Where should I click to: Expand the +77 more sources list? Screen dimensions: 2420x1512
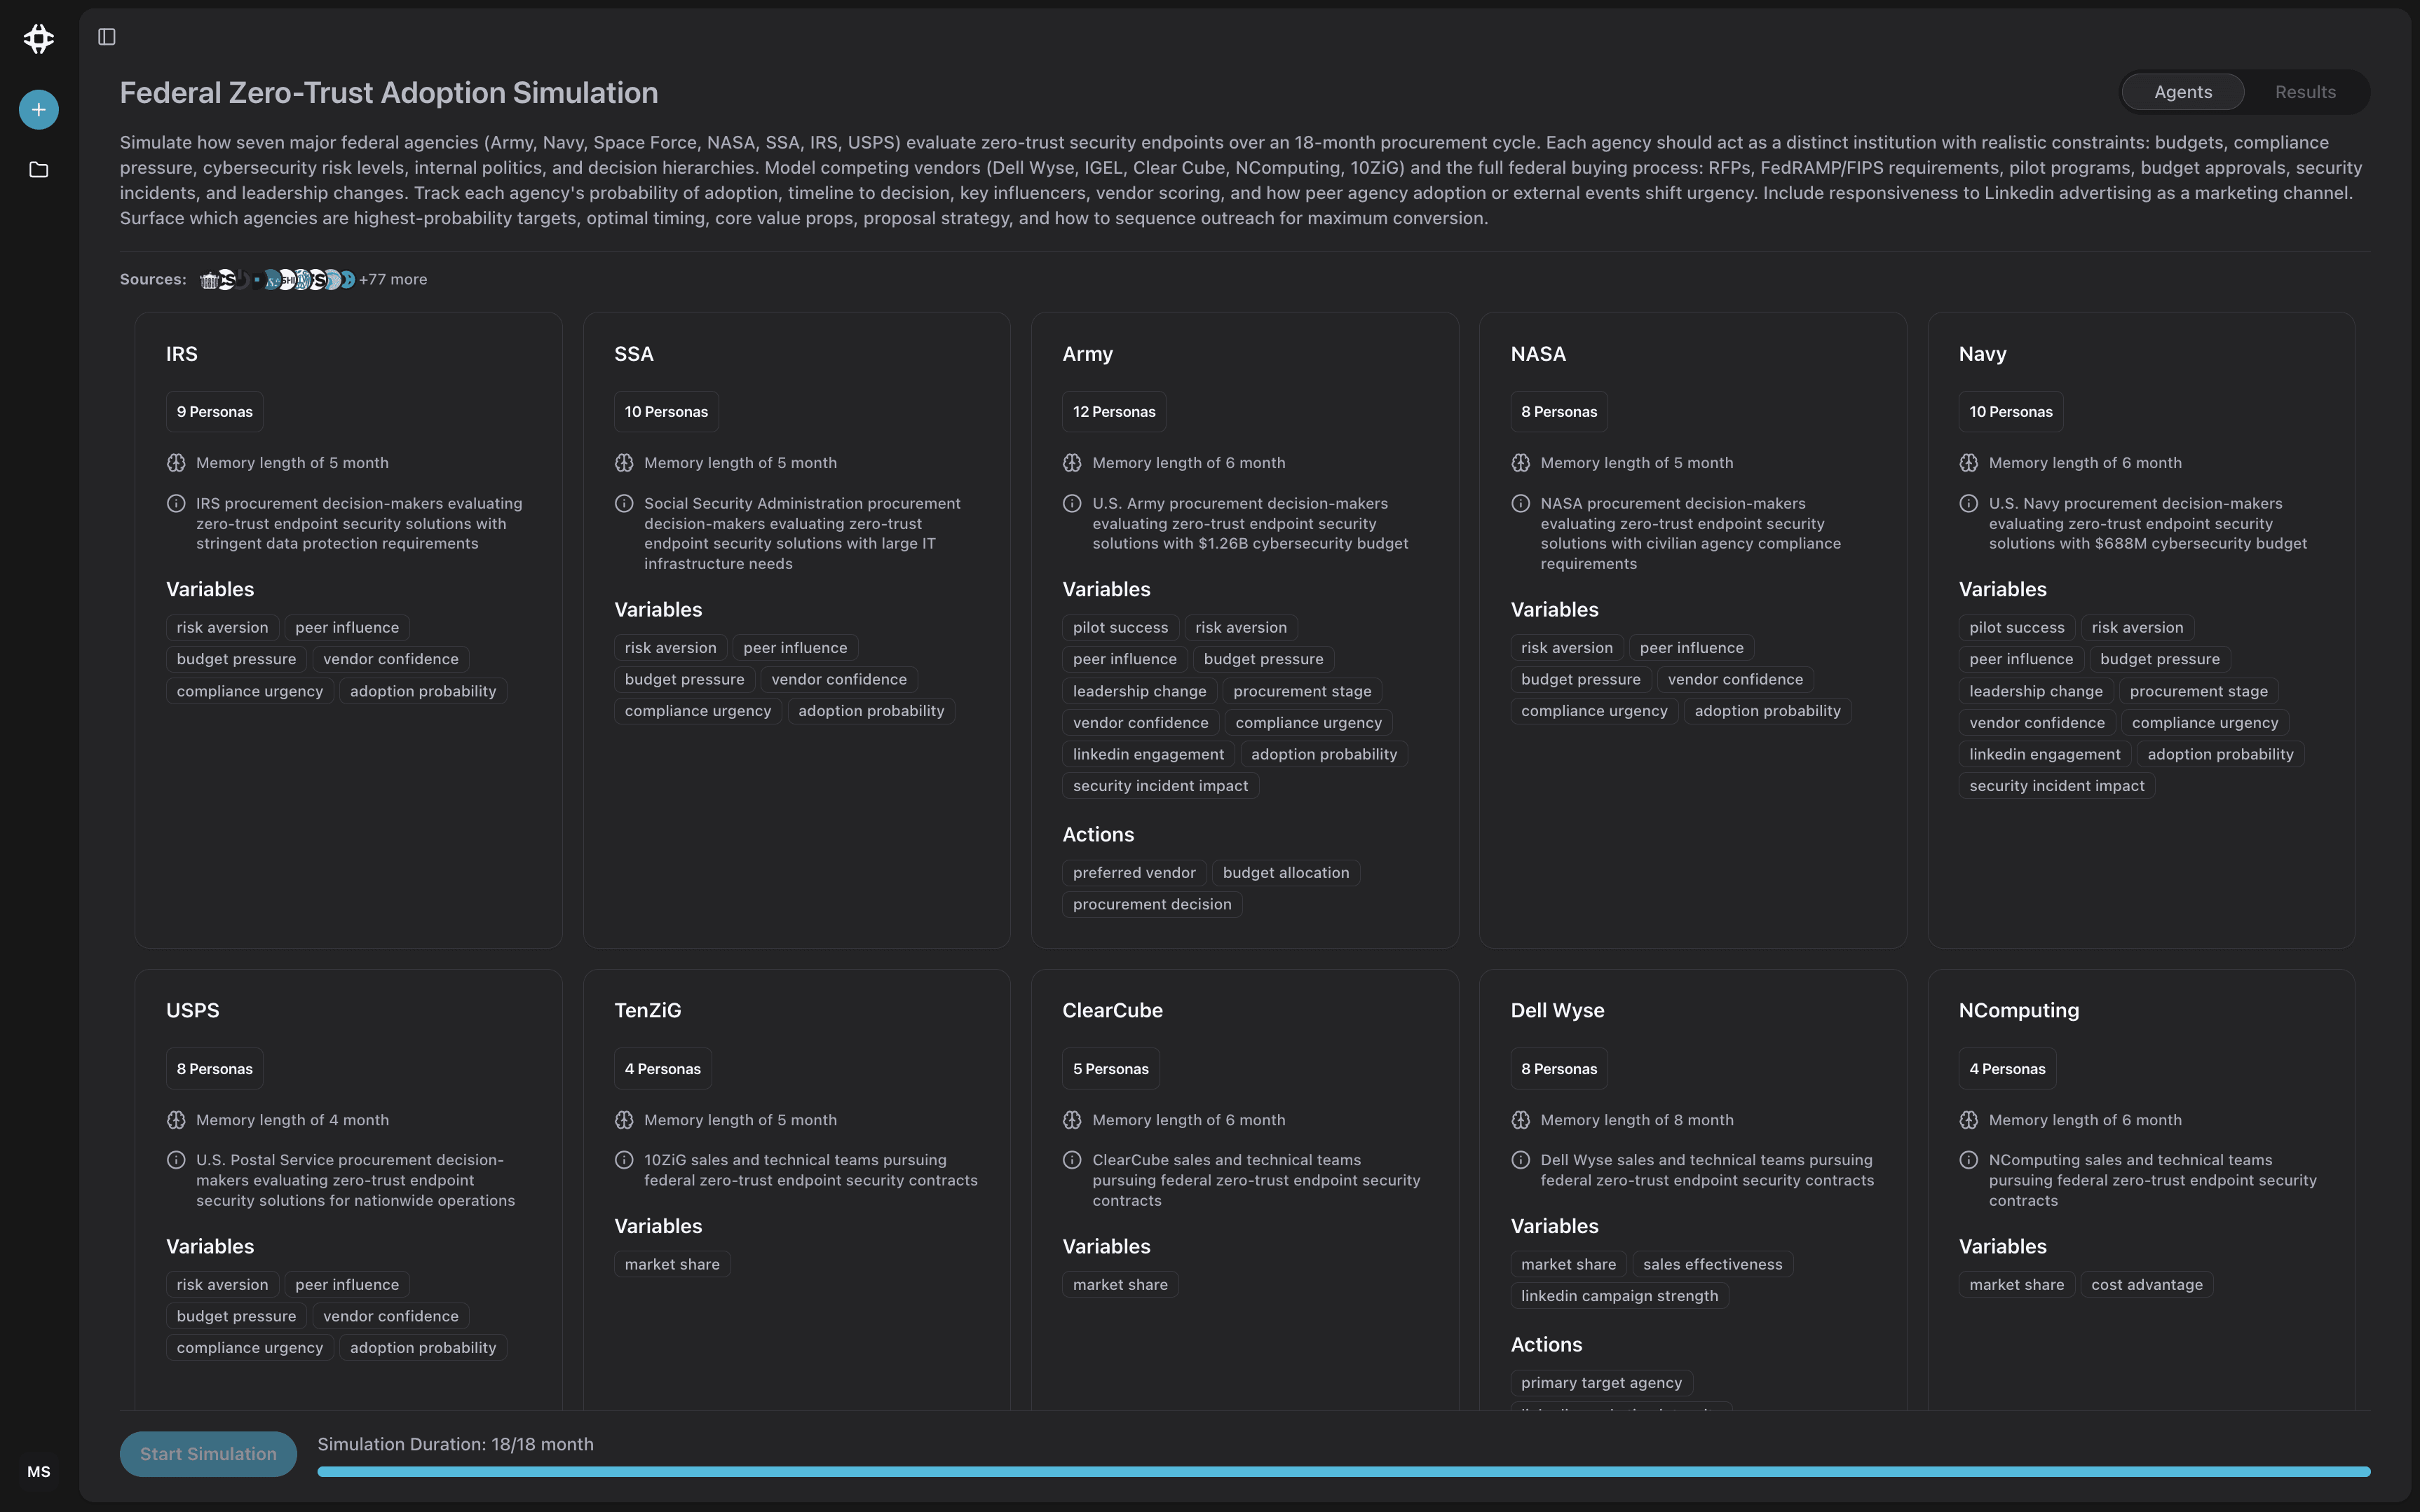tap(393, 279)
